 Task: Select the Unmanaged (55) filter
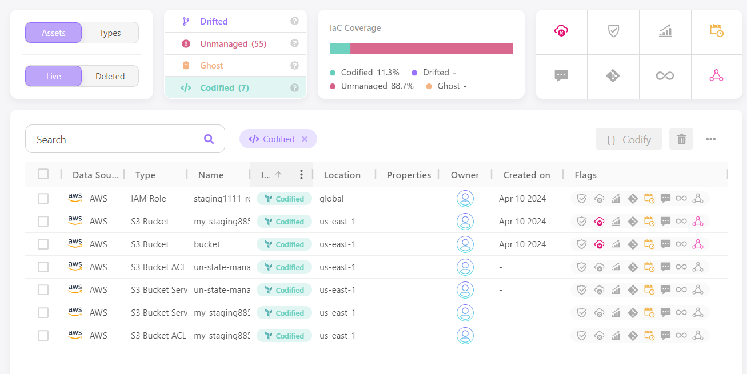point(235,43)
